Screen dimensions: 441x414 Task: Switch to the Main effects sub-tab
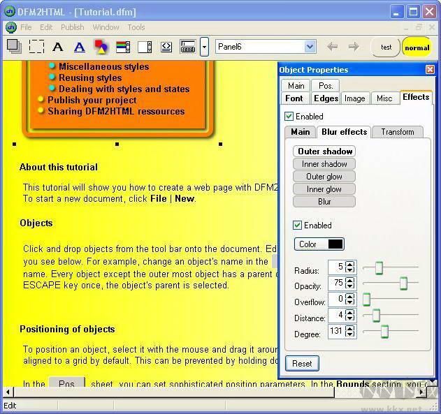[x=301, y=132]
